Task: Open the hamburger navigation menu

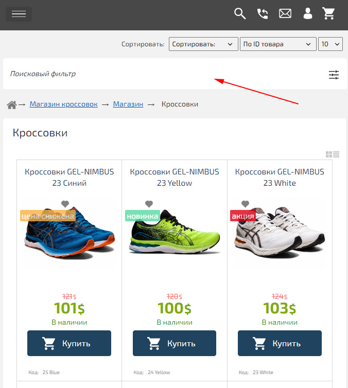Action: pos(19,14)
